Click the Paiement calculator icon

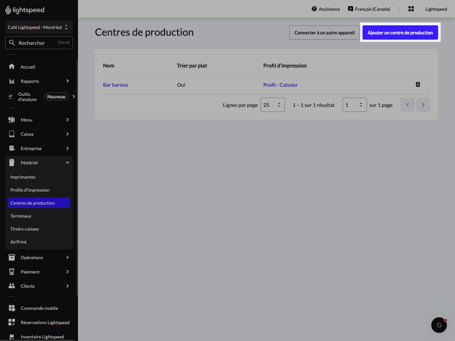[x=12, y=272]
